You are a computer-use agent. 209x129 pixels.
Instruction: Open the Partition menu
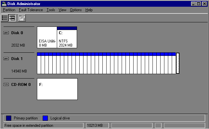tap(9, 10)
